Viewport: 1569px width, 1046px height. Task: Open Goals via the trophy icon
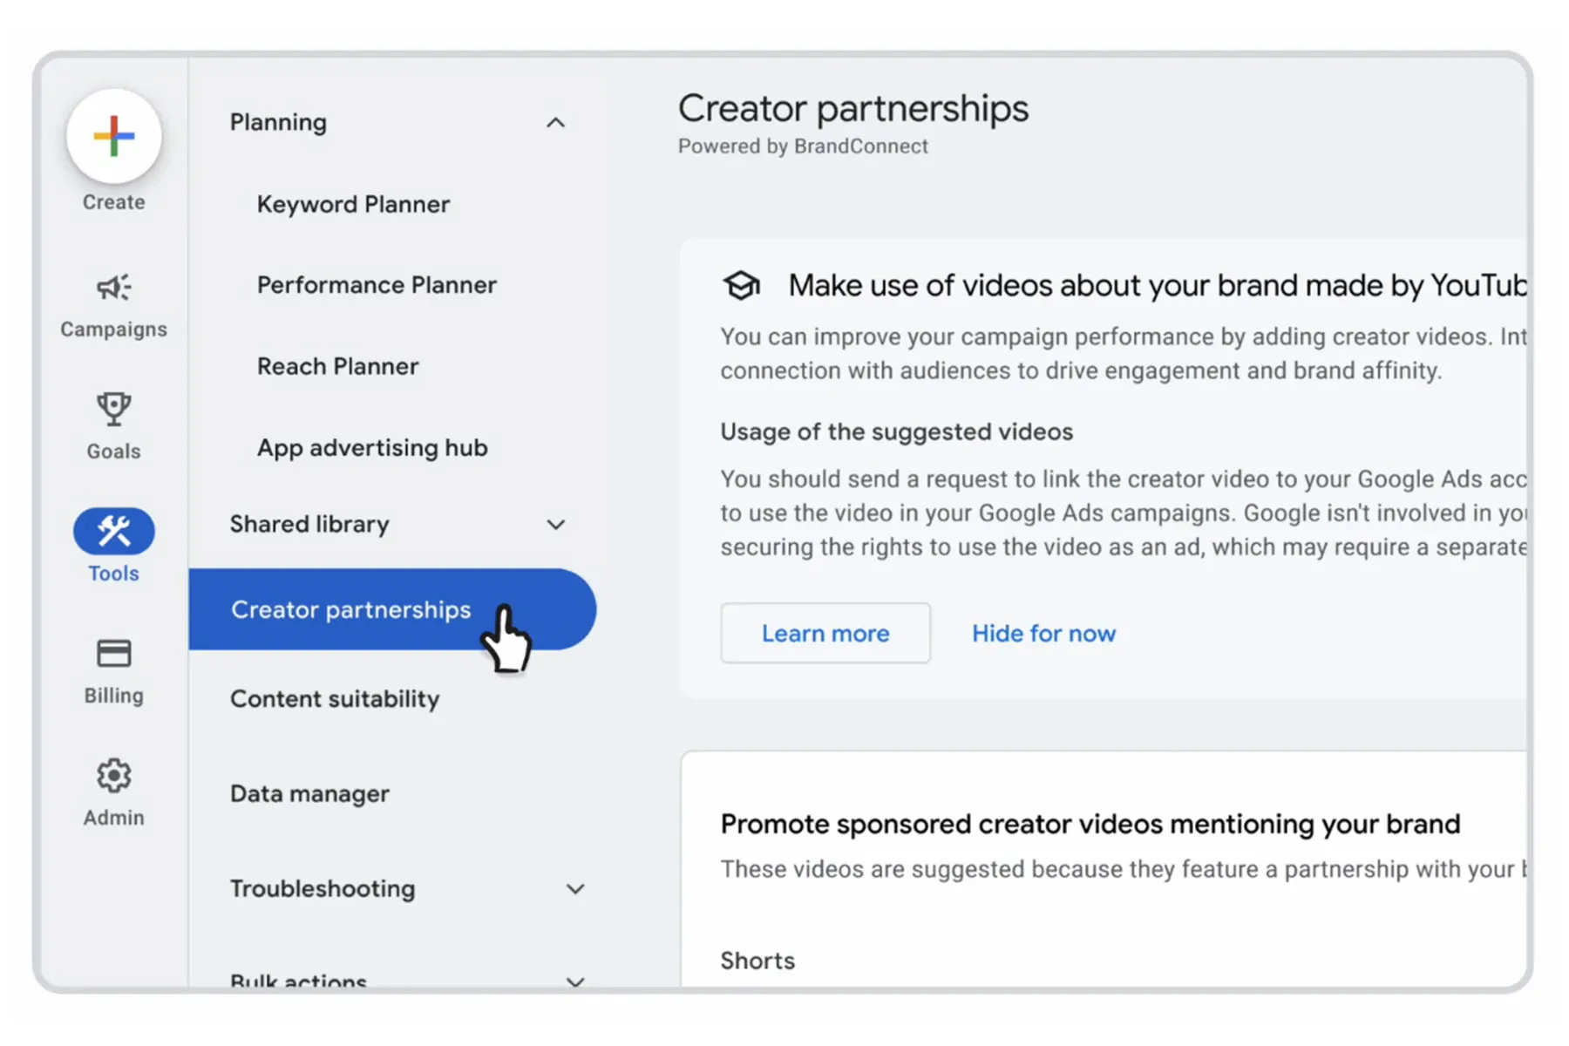[113, 409]
